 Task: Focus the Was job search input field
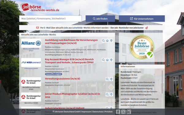coord(51,18)
